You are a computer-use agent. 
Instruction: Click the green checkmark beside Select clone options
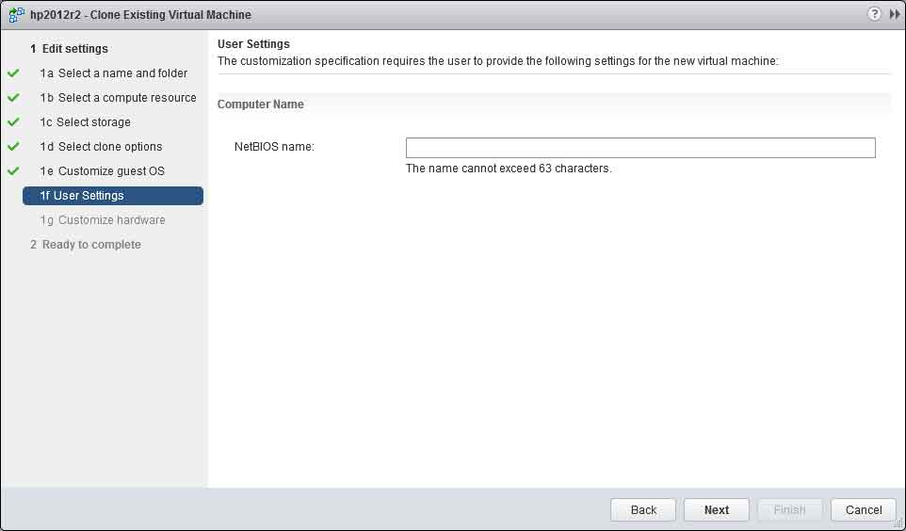point(13,147)
